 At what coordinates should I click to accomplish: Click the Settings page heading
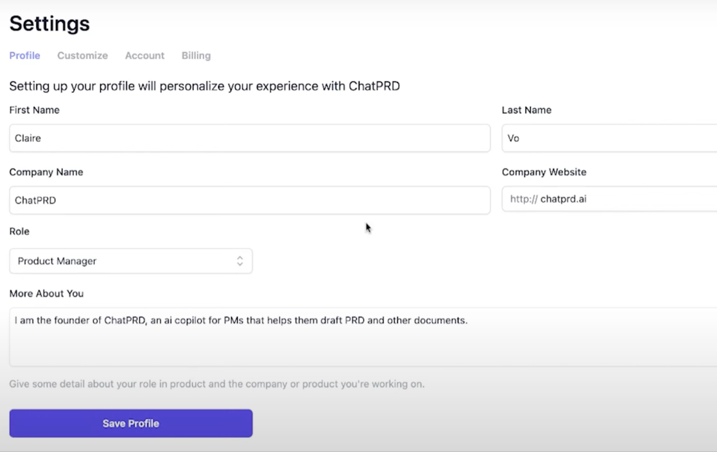click(x=50, y=24)
